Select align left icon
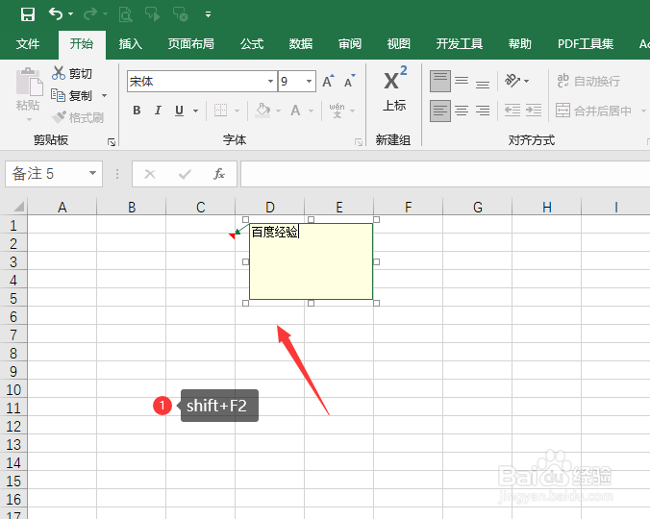The image size is (650, 519). (440, 111)
